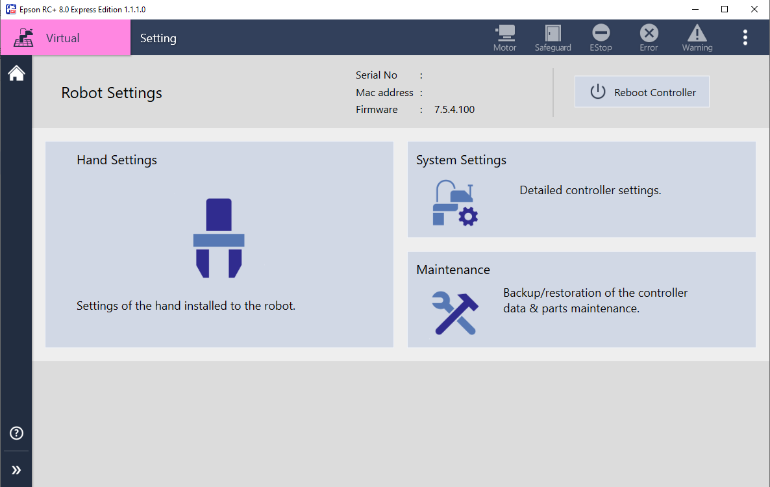The width and height of the screenshot is (770, 487).
Task: Click the Home icon in sidebar
Action: (x=16, y=73)
